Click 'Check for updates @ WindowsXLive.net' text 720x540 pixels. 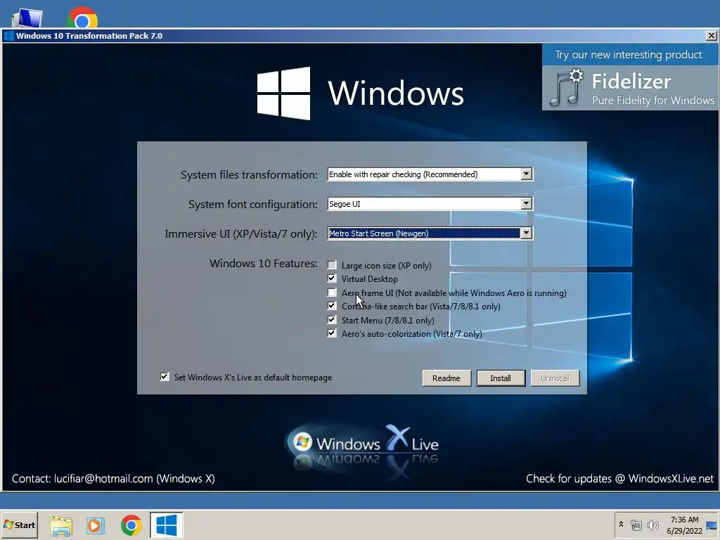620,478
